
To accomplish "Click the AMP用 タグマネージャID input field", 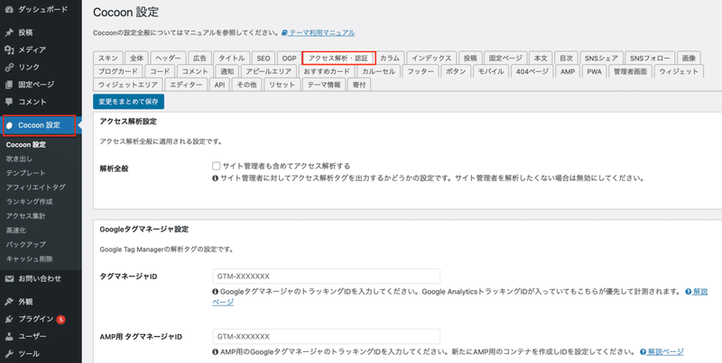I will [326, 336].
